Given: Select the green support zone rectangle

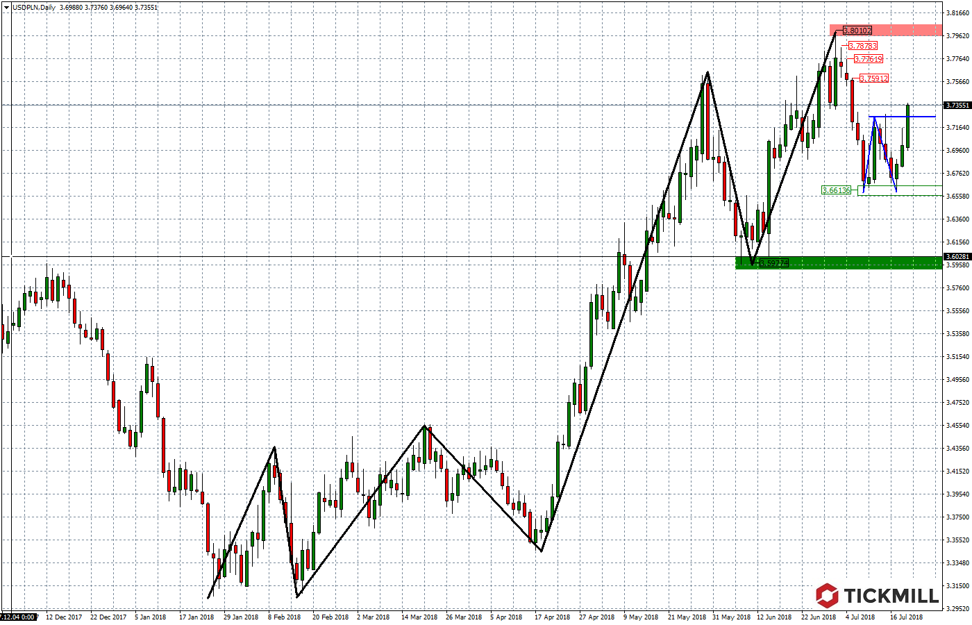Looking at the screenshot, I should [x=839, y=262].
